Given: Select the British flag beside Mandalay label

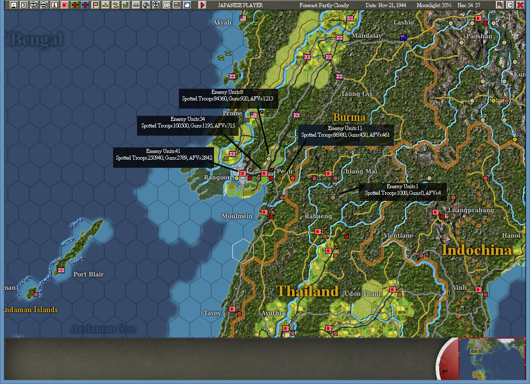Looking at the screenshot, I should [339, 38].
